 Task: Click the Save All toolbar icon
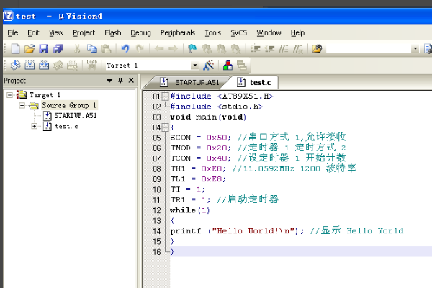[x=58, y=49]
